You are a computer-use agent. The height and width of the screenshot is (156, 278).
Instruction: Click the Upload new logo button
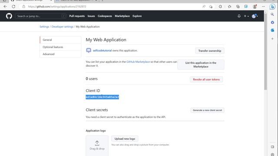(125, 139)
